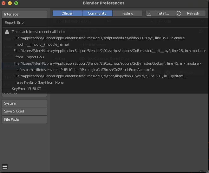Open the Interface preferences section
The image size is (209, 173).
pyautogui.click(x=24, y=14)
